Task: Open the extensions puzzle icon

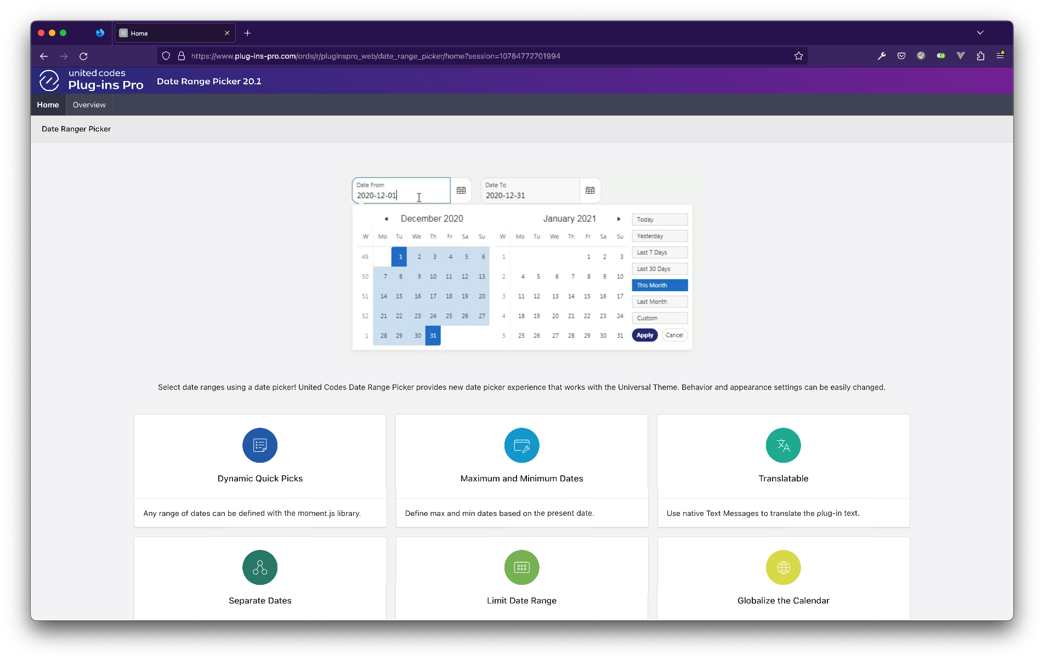Action: (x=980, y=56)
